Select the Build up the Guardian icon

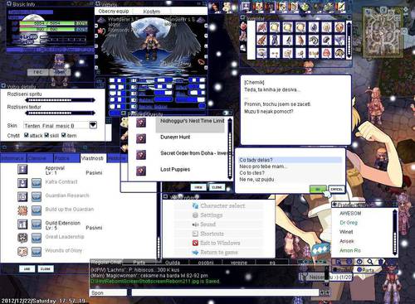point(22,210)
